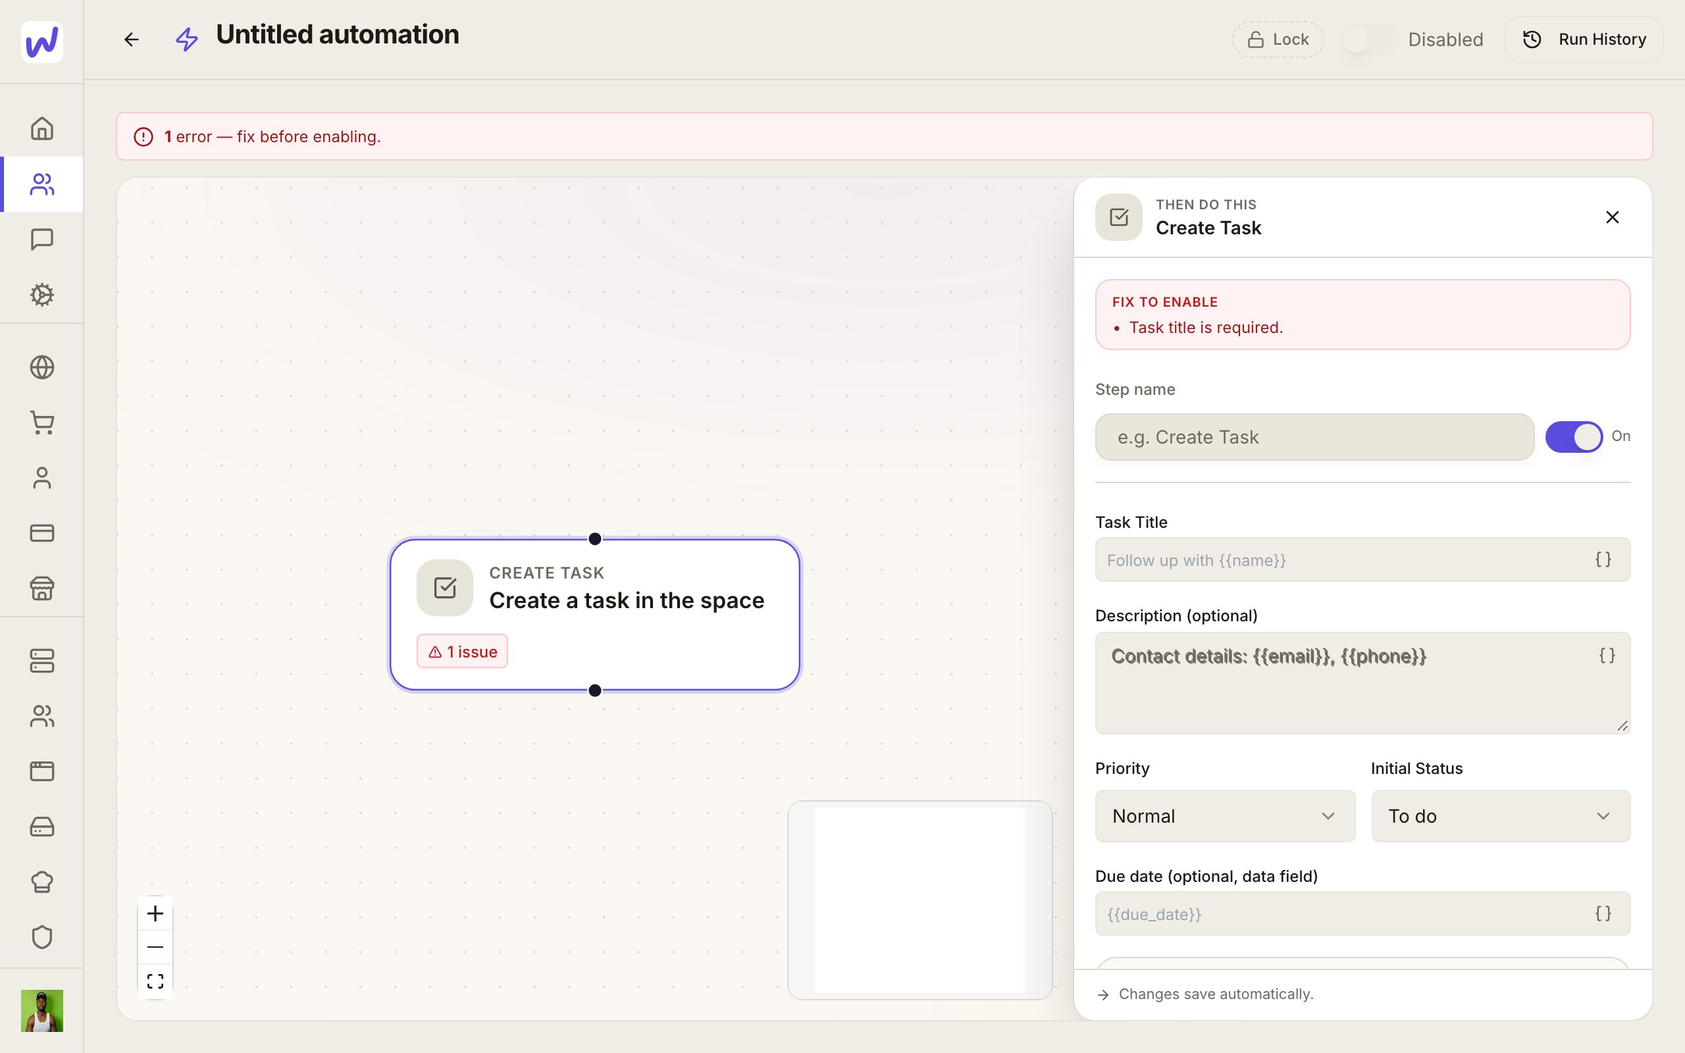Close the Create Task panel

pyautogui.click(x=1612, y=217)
